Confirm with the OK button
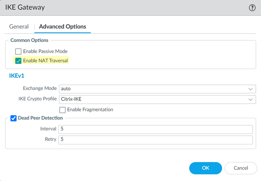261x181 pixels. pos(206,168)
